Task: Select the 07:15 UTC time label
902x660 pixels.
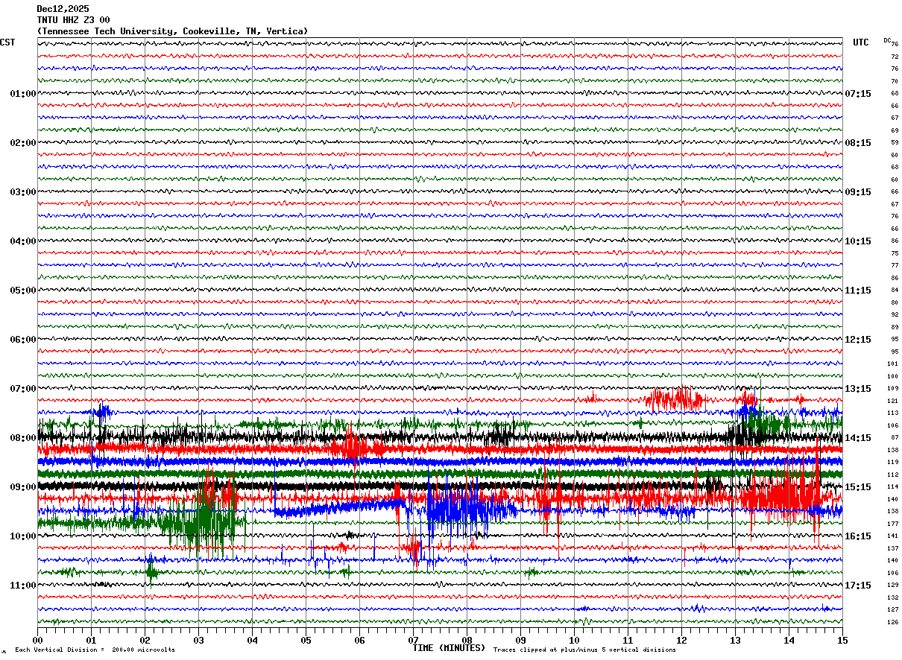Action: pyautogui.click(x=858, y=94)
